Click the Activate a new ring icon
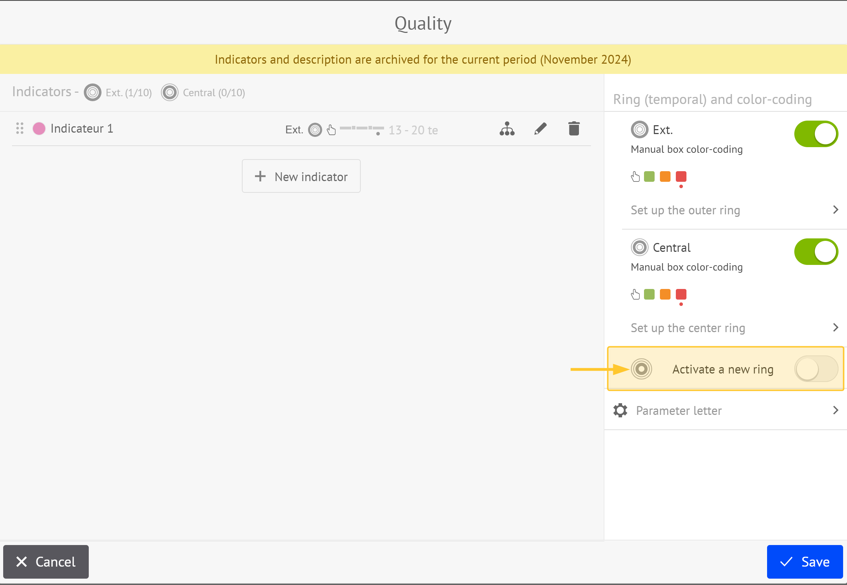 (x=641, y=369)
